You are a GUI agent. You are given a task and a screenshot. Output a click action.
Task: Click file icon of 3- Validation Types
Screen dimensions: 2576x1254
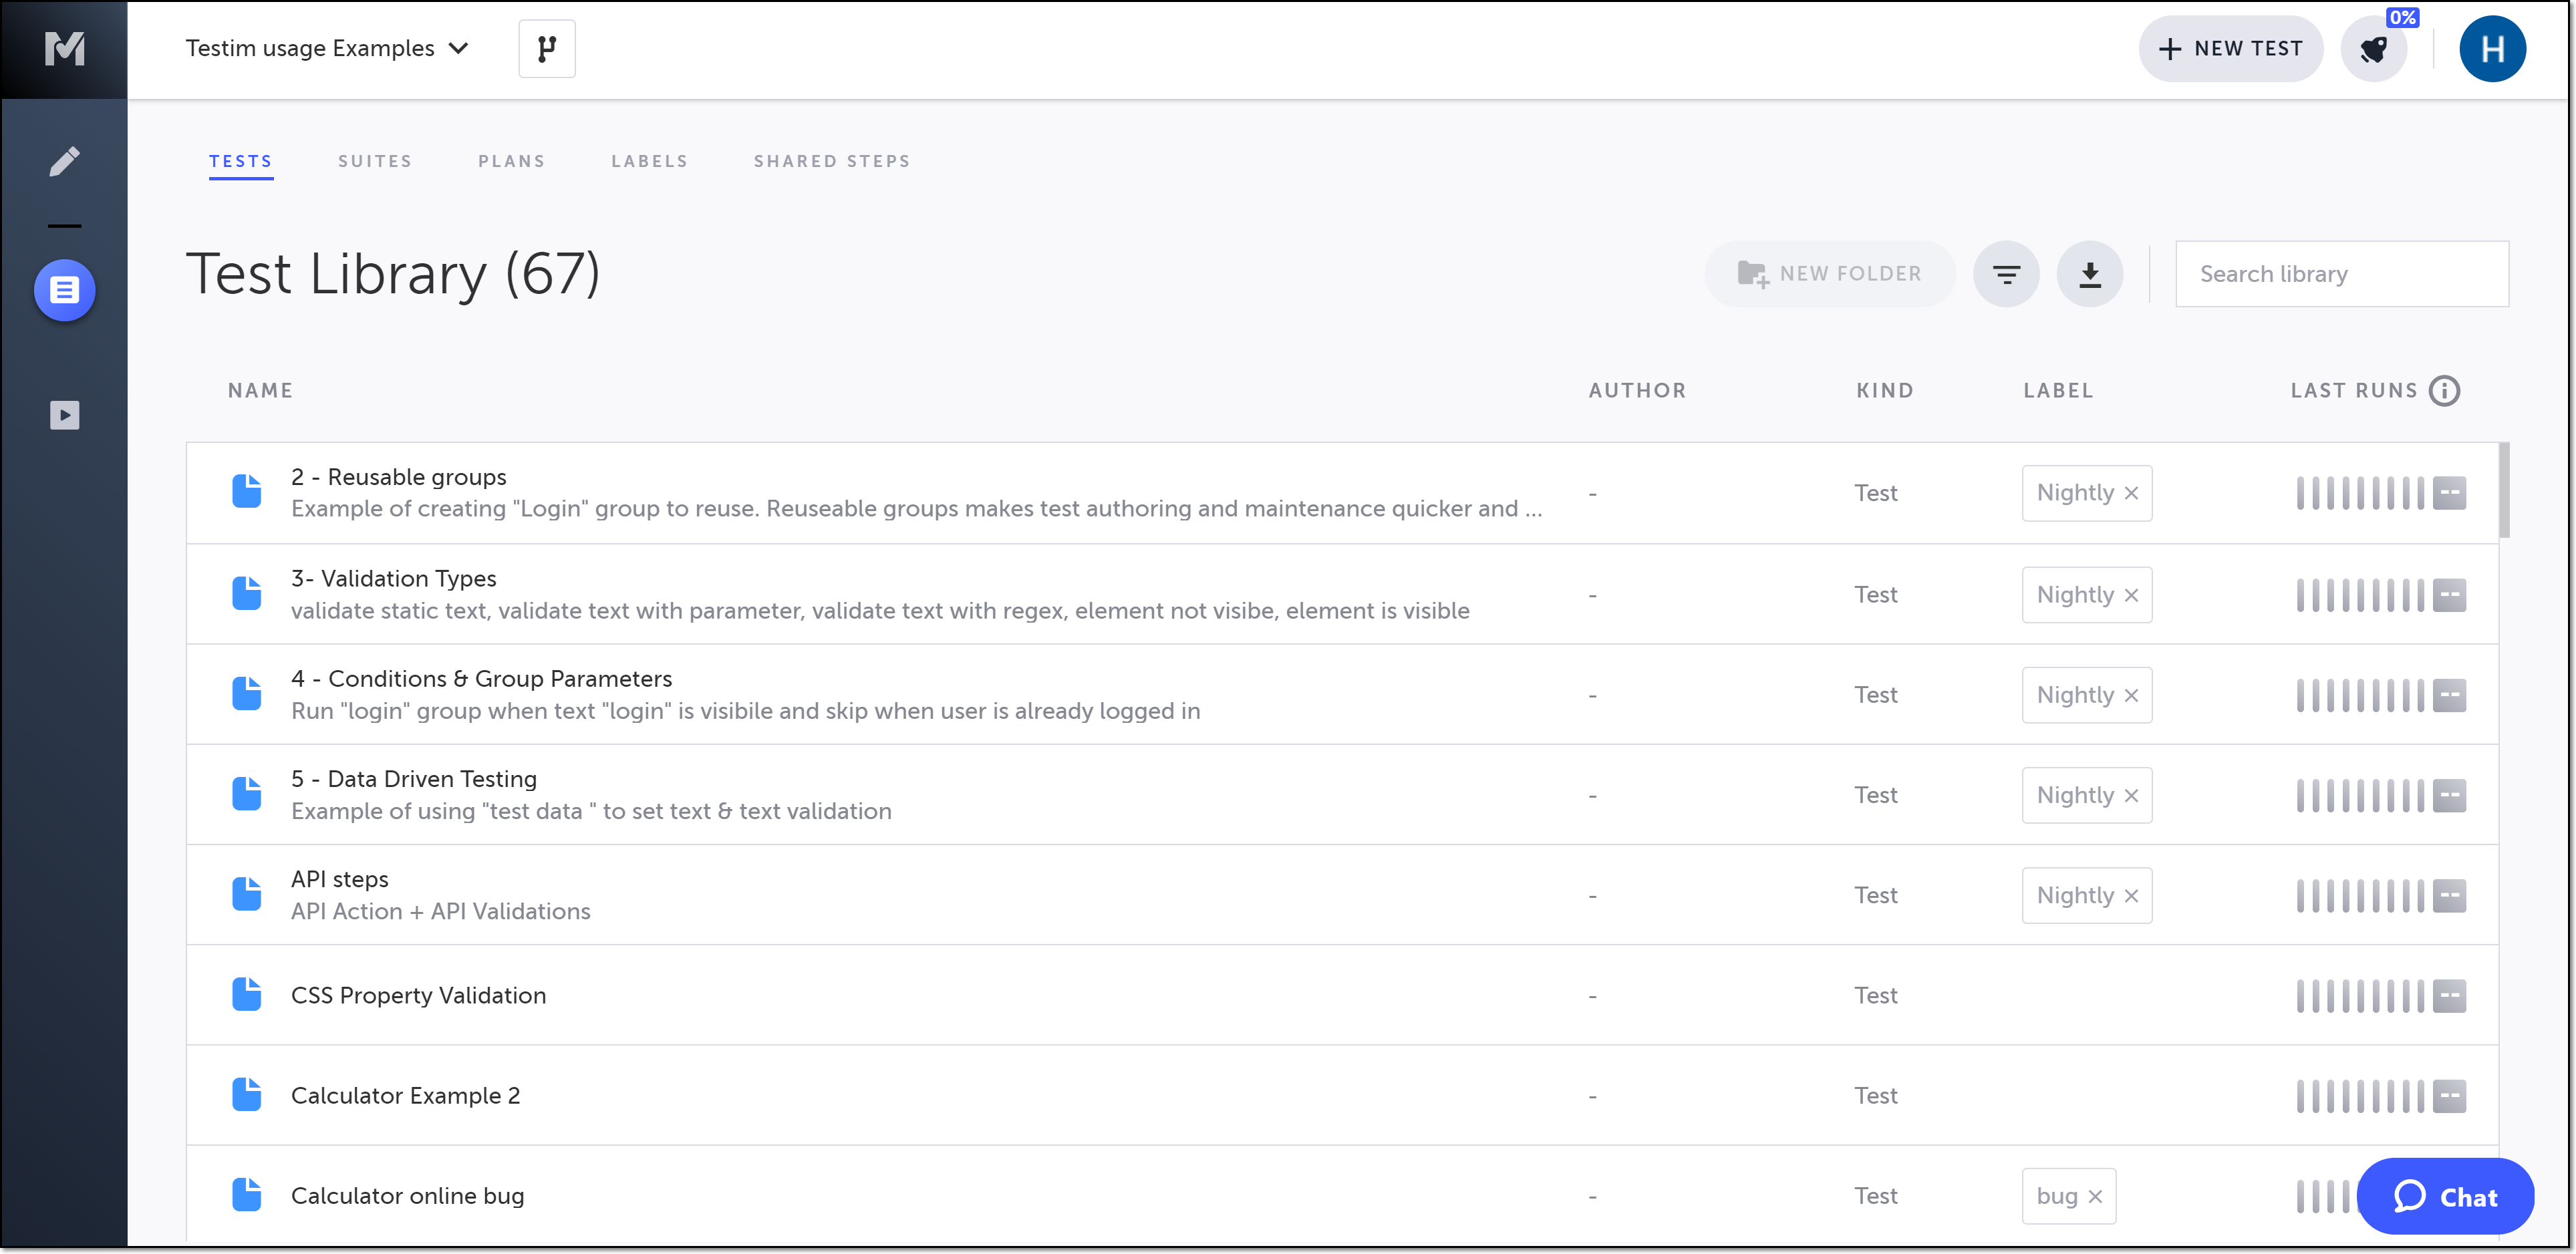pos(247,593)
